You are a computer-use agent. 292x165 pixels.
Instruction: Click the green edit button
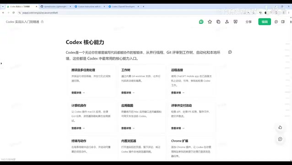point(265,22)
